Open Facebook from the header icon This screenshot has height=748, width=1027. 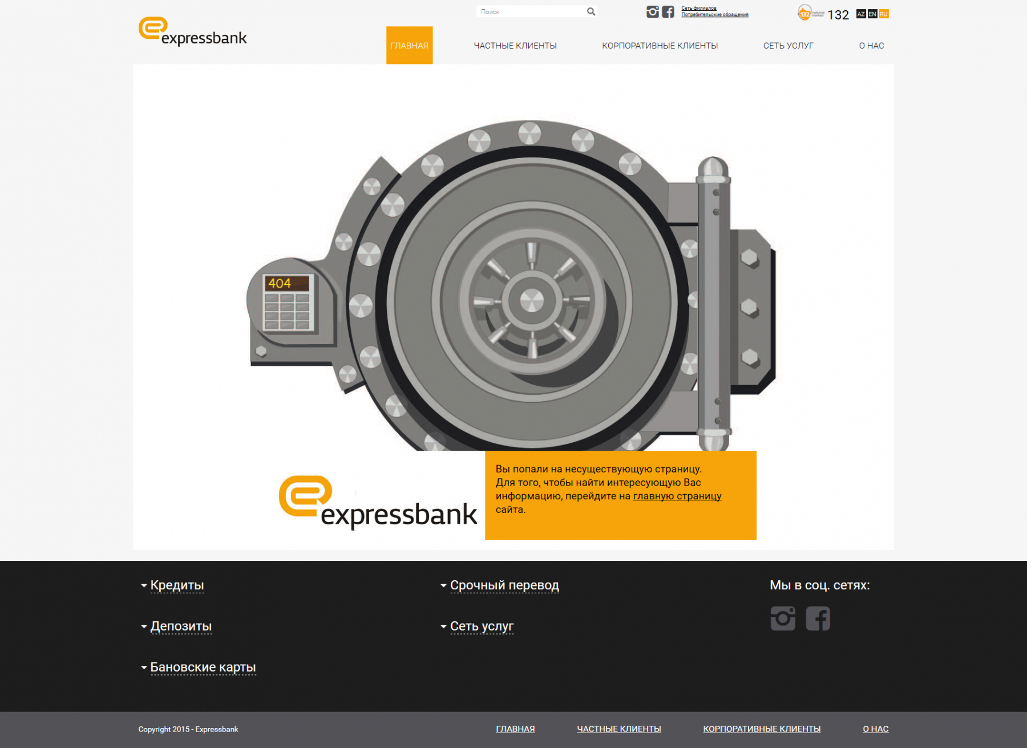tap(668, 11)
